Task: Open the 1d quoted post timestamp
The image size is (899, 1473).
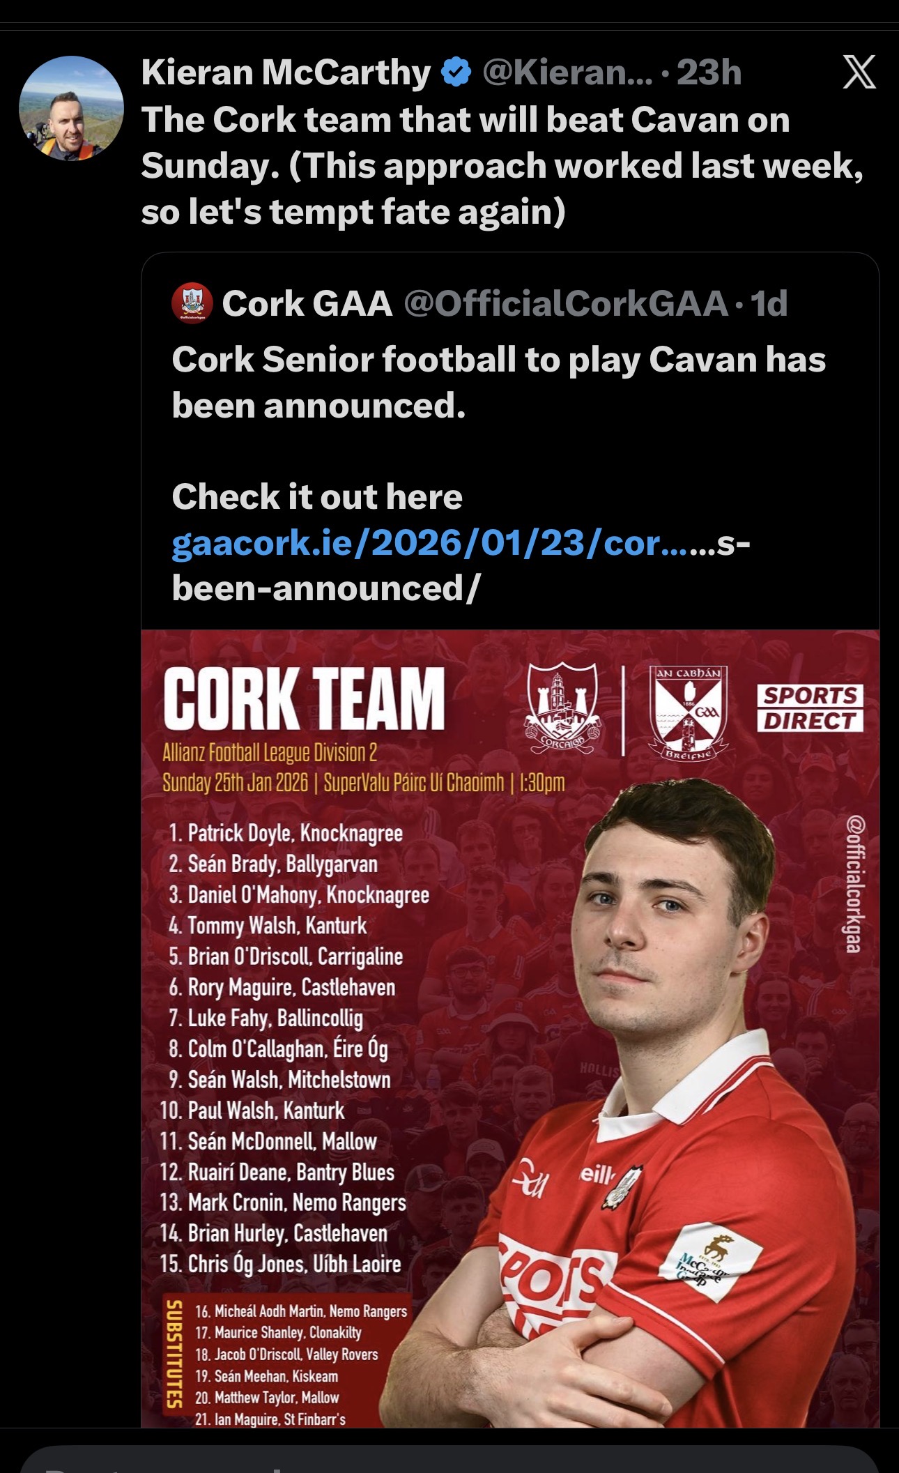Action: pos(769,303)
